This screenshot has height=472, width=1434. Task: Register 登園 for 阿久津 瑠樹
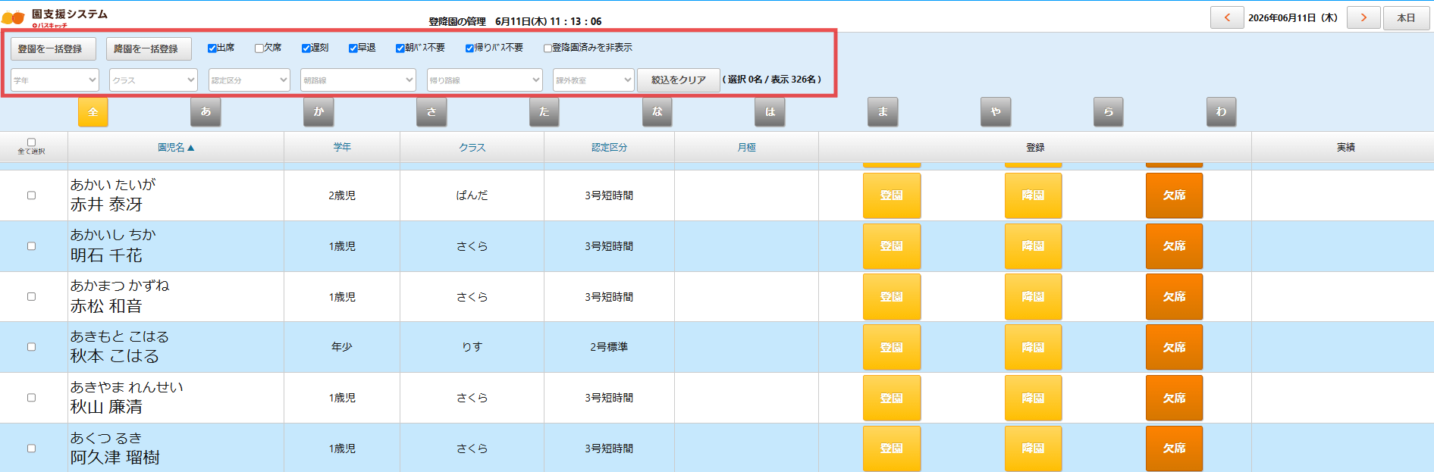(892, 449)
